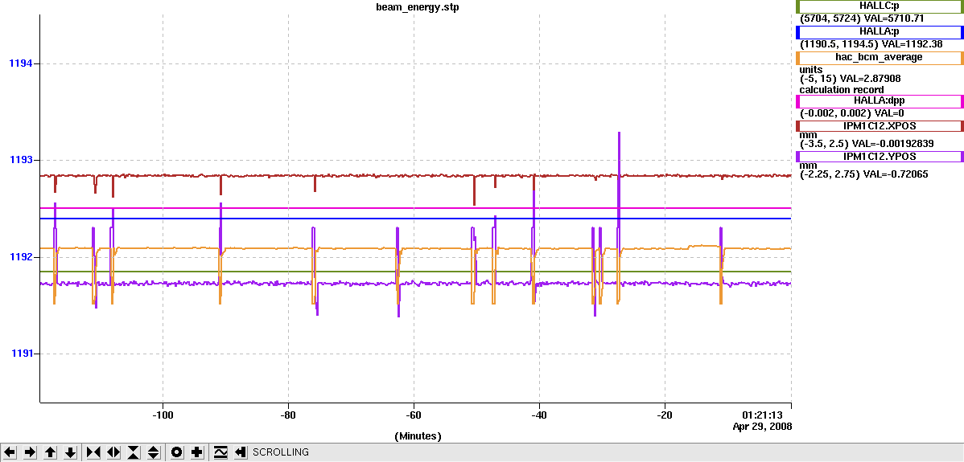Image resolution: width=964 pixels, height=462 pixels.
Task: Select the HALLA:dpp curve label
Action: click(x=880, y=101)
